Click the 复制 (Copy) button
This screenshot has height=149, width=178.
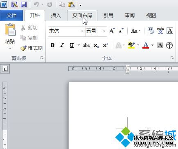coord(29,38)
